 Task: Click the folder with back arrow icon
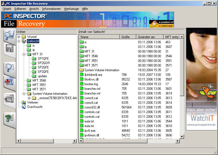(x=9, y=98)
